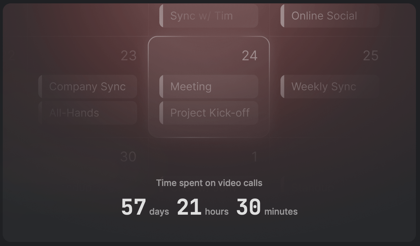Image resolution: width=420 pixels, height=246 pixels.
Task: Click the large number 21
Action: coord(189,207)
